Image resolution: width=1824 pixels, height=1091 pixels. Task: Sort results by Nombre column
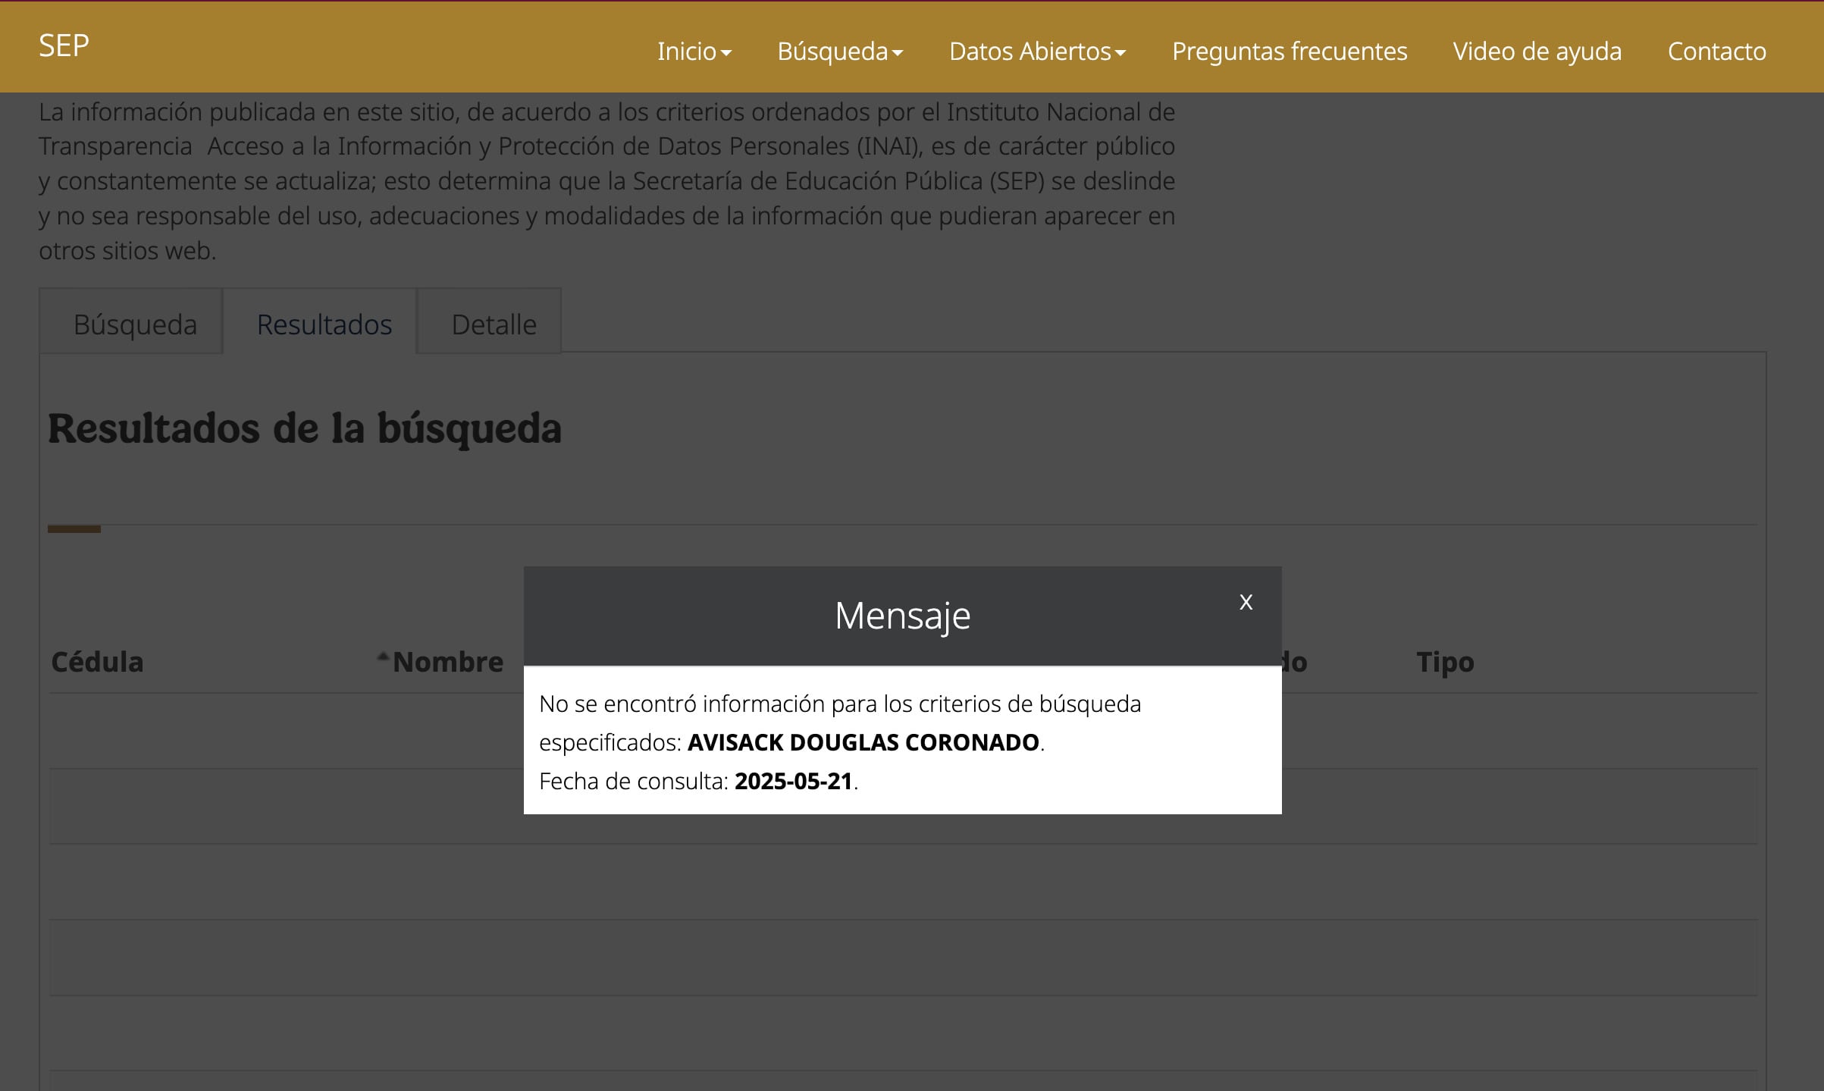tap(448, 662)
